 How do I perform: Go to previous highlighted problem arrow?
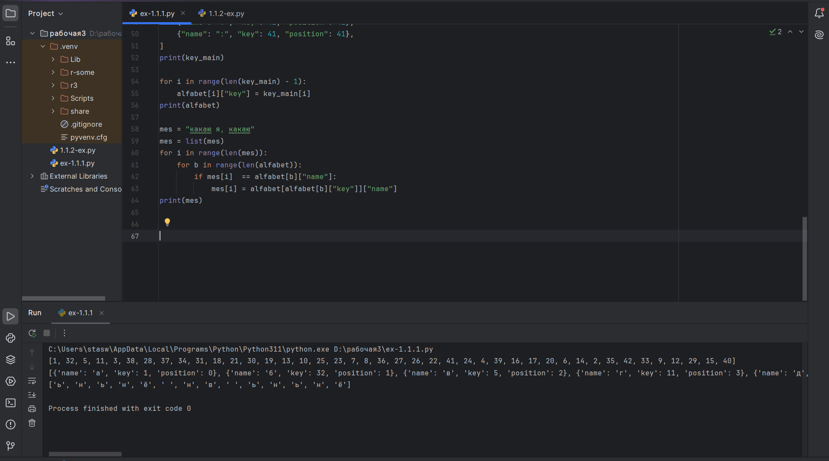coord(790,32)
